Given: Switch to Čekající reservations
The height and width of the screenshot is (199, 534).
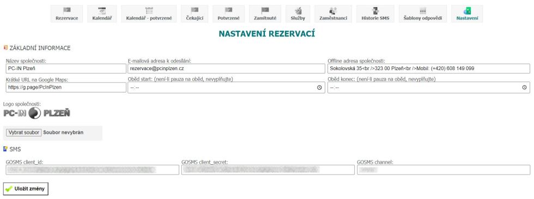Looking at the screenshot, I should 195,14.
